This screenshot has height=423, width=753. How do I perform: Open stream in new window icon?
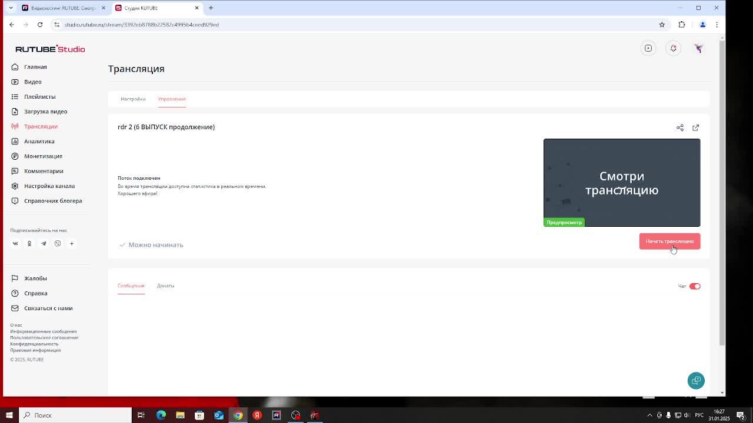pos(696,127)
